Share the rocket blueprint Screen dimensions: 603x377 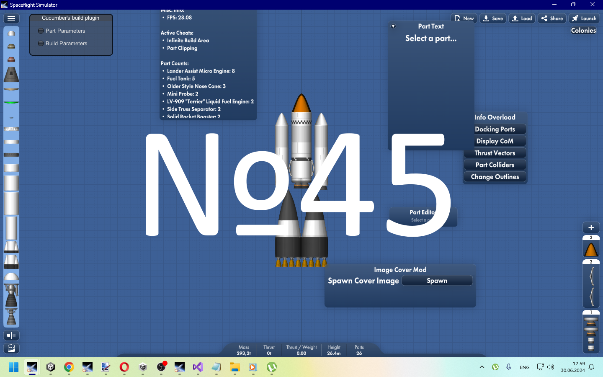click(552, 18)
